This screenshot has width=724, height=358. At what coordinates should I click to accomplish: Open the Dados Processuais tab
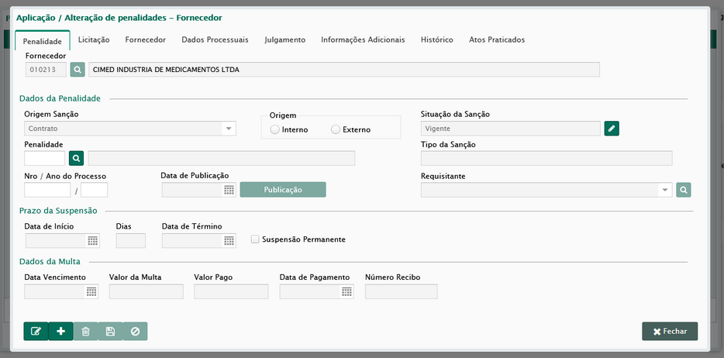pos(215,40)
